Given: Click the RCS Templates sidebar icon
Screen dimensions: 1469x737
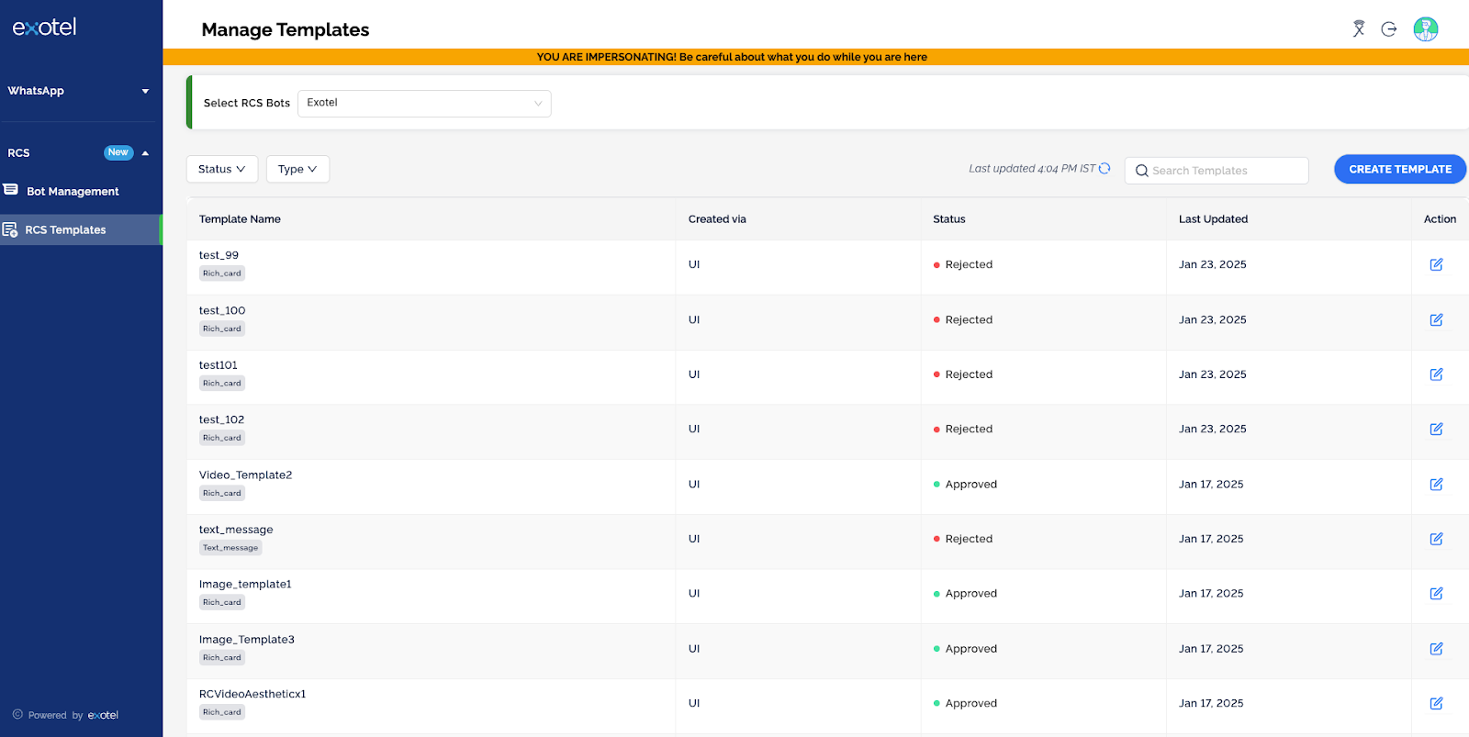Looking at the screenshot, I should pos(10,229).
